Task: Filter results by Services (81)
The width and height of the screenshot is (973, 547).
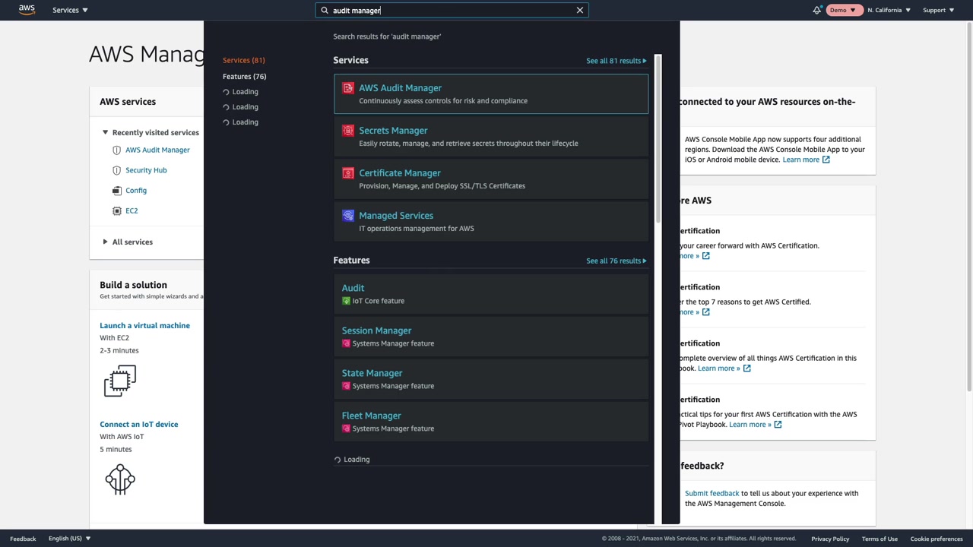Action: point(244,60)
